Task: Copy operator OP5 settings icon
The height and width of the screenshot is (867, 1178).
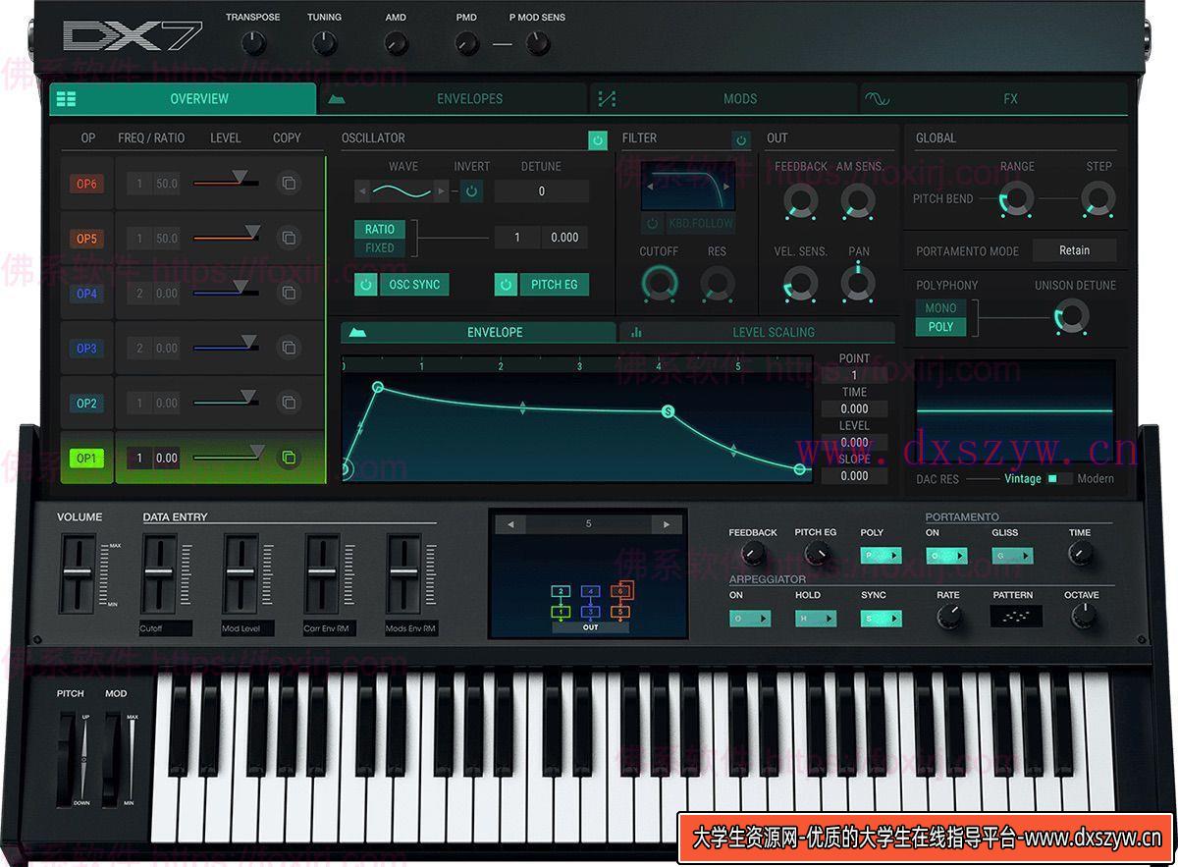Action: pyautogui.click(x=288, y=238)
